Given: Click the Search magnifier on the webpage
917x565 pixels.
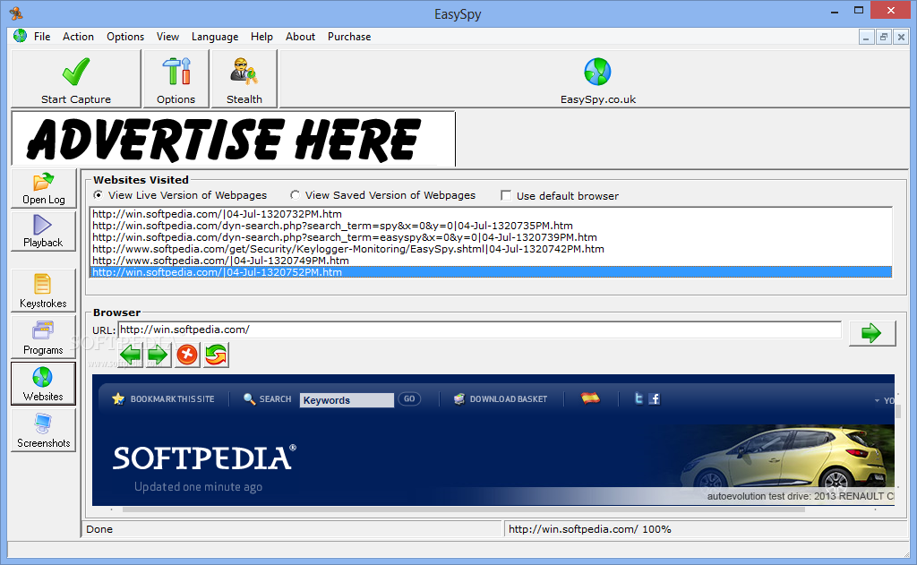Looking at the screenshot, I should click(x=249, y=398).
